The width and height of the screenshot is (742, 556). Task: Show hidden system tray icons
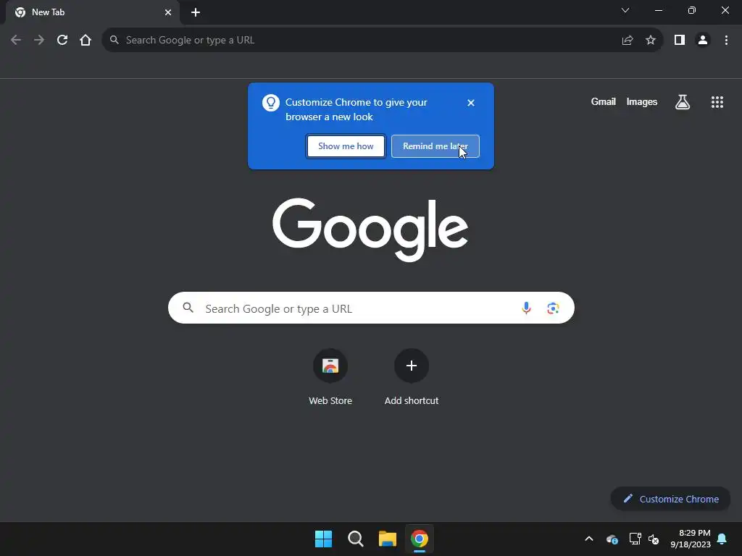click(x=589, y=539)
